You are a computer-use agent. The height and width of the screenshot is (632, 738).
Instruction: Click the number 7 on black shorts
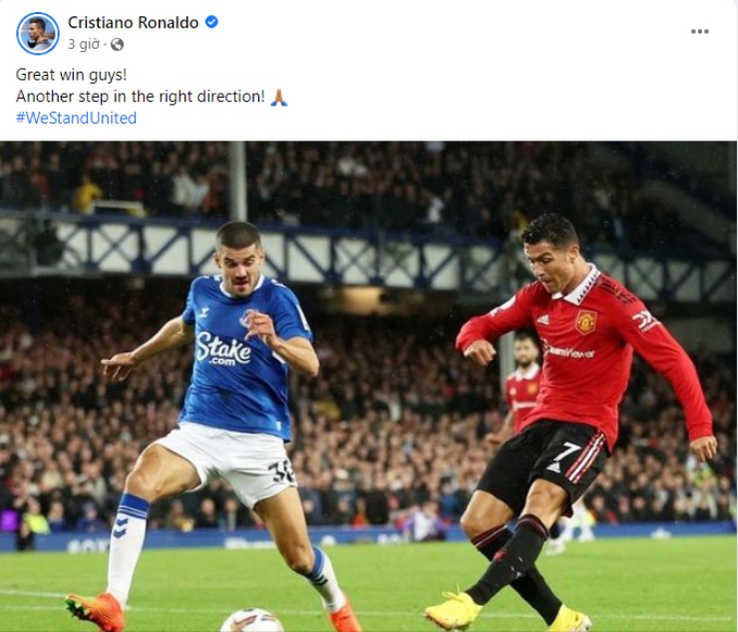566,453
